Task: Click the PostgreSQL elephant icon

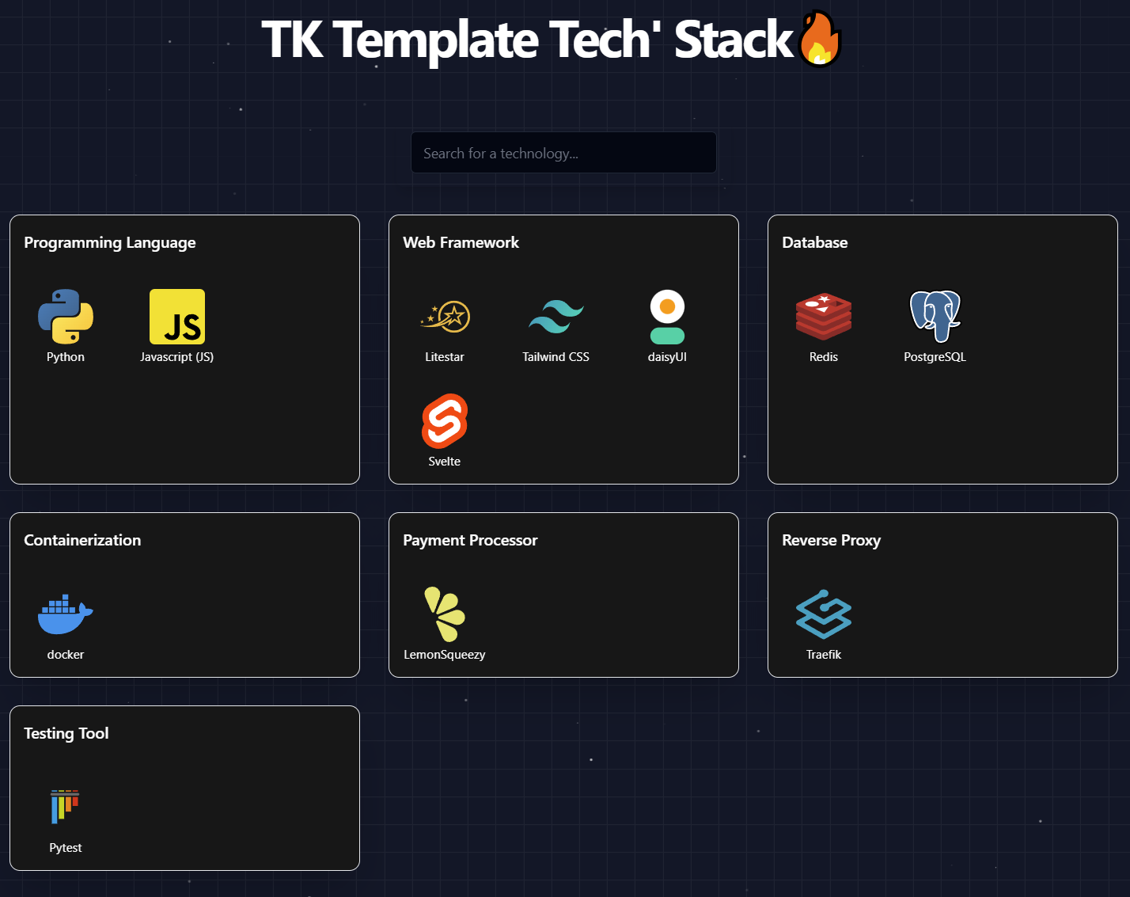Action: [935, 317]
